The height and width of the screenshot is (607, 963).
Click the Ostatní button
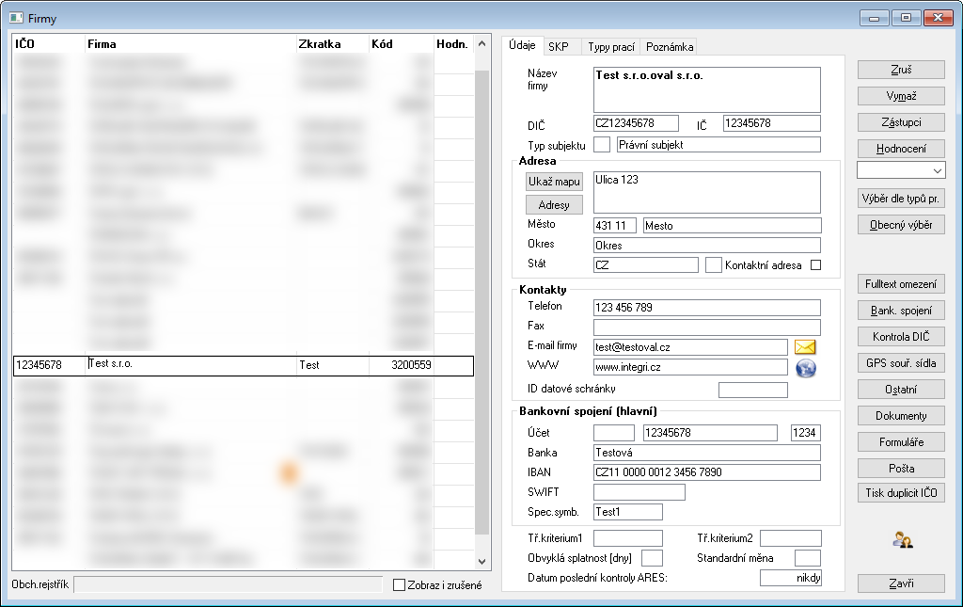pos(901,390)
